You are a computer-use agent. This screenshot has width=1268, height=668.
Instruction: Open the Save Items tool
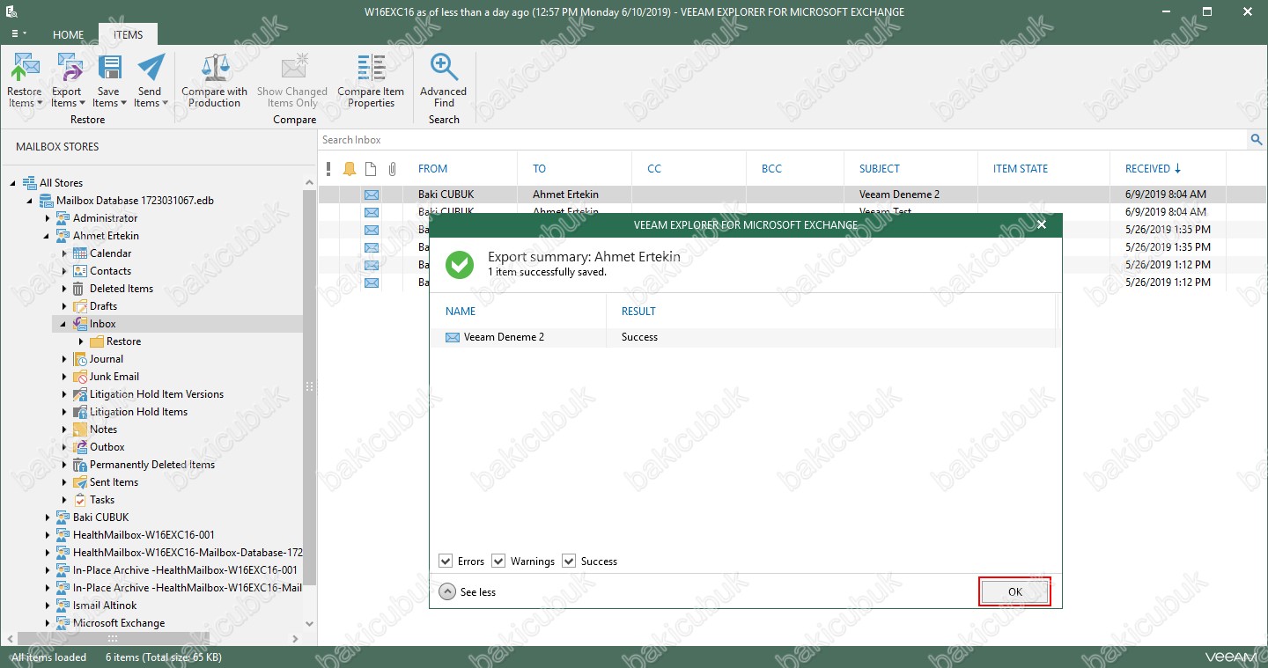[109, 80]
